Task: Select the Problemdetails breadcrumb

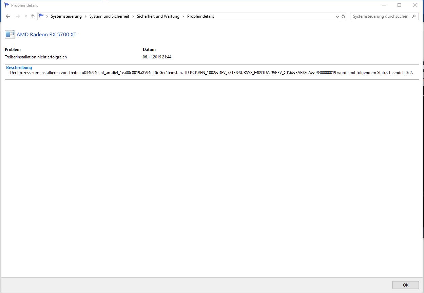Action: (x=200, y=16)
